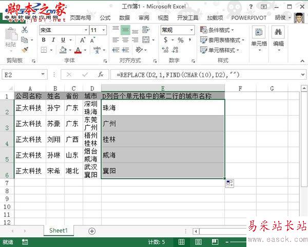The width and height of the screenshot is (308, 247).
Task: Select the Sheet1 worksheet tab
Action: click(x=59, y=231)
